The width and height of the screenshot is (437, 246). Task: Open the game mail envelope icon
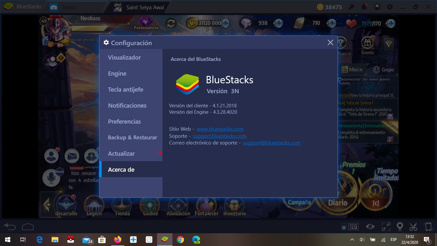72,156
